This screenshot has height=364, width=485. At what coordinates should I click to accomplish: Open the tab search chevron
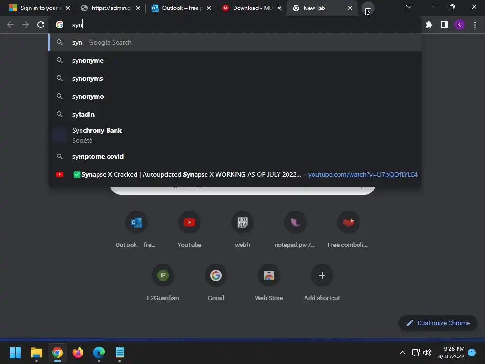[409, 7]
